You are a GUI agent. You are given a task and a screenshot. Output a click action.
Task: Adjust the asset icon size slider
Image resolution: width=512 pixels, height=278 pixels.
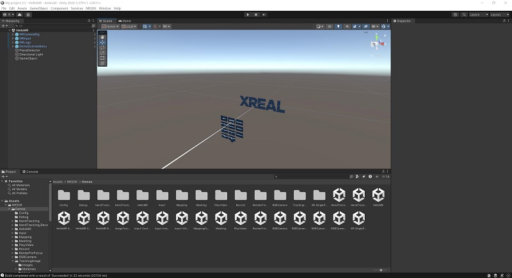(381, 270)
